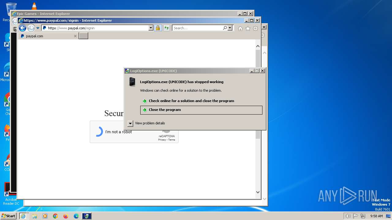Click the LogiOptions app icon in dialog

coord(132,82)
